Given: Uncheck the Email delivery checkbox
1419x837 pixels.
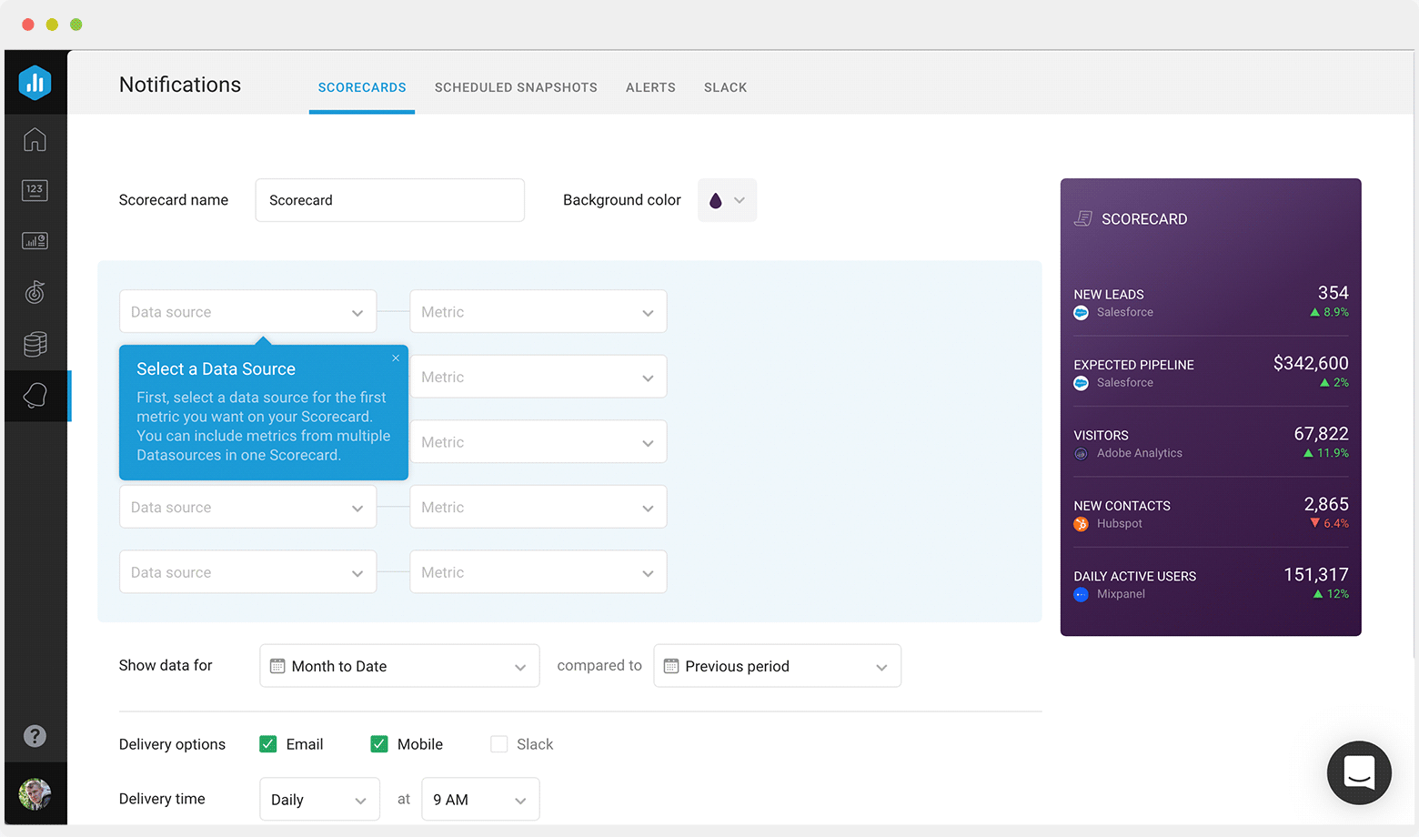Looking at the screenshot, I should (267, 744).
